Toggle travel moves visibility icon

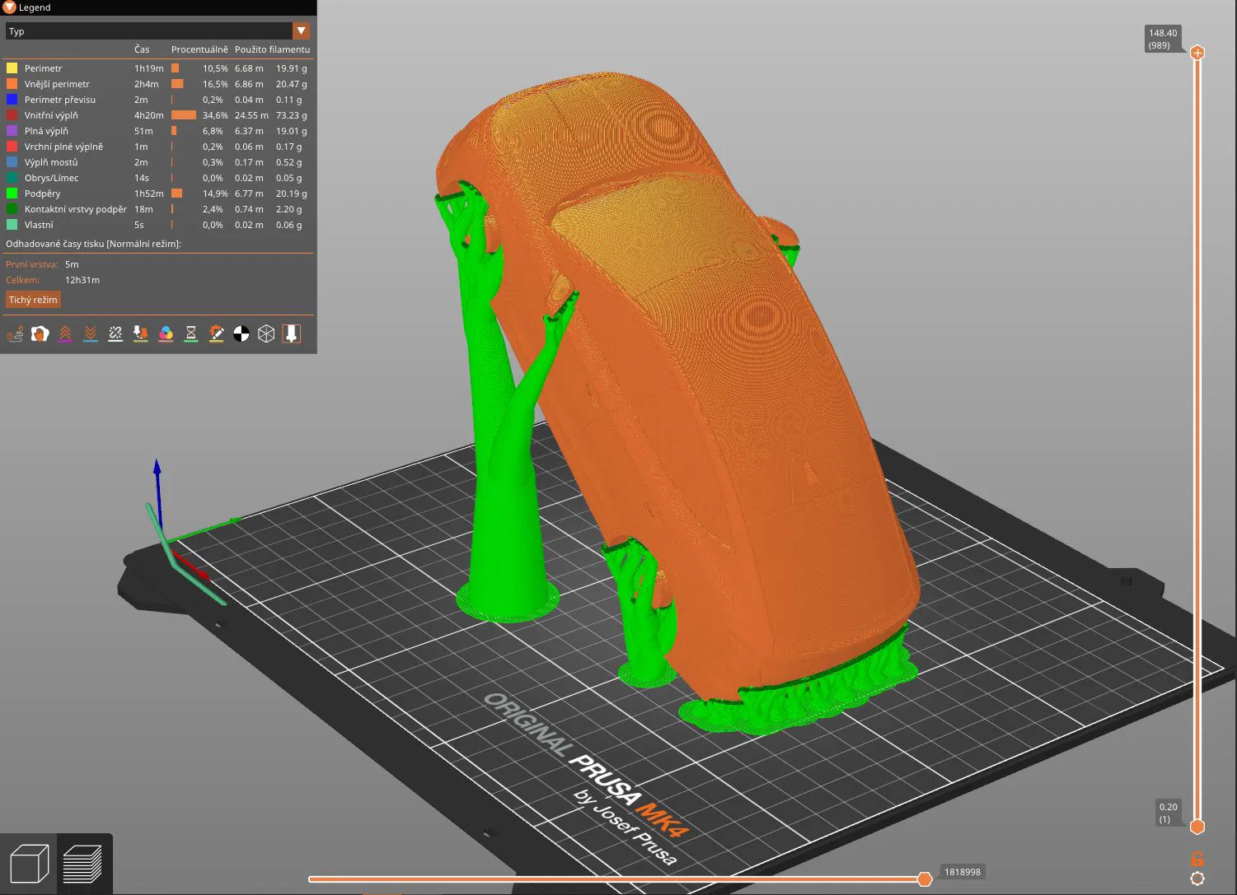coord(15,333)
